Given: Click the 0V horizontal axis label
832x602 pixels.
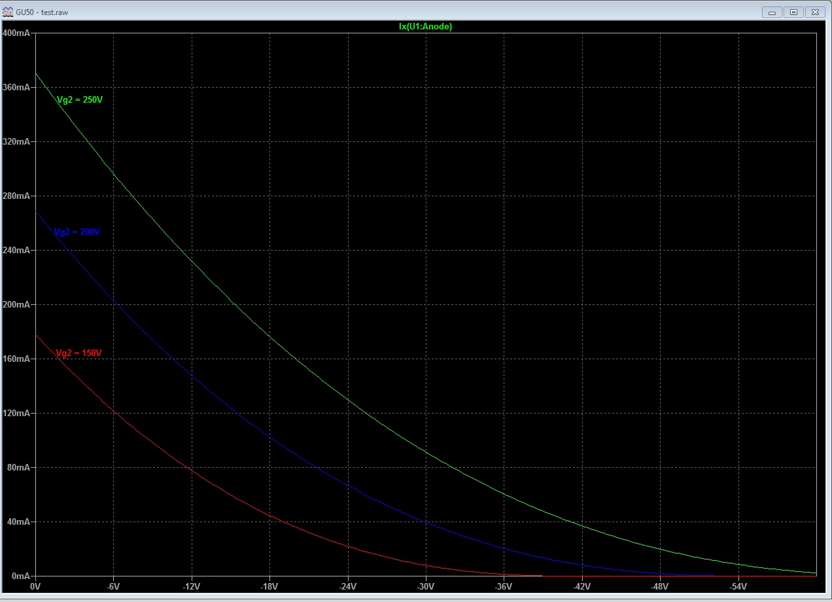Looking at the screenshot, I should tap(35, 586).
